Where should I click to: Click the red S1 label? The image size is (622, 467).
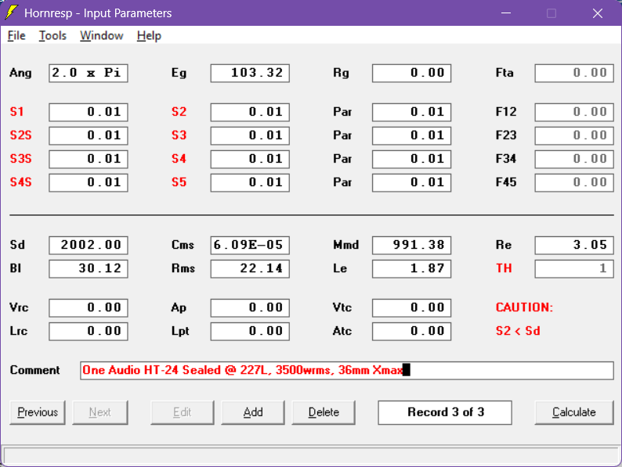pos(16,112)
